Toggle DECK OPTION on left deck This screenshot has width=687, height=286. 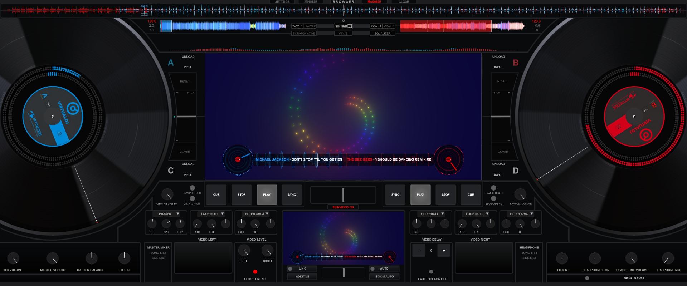coord(192,198)
